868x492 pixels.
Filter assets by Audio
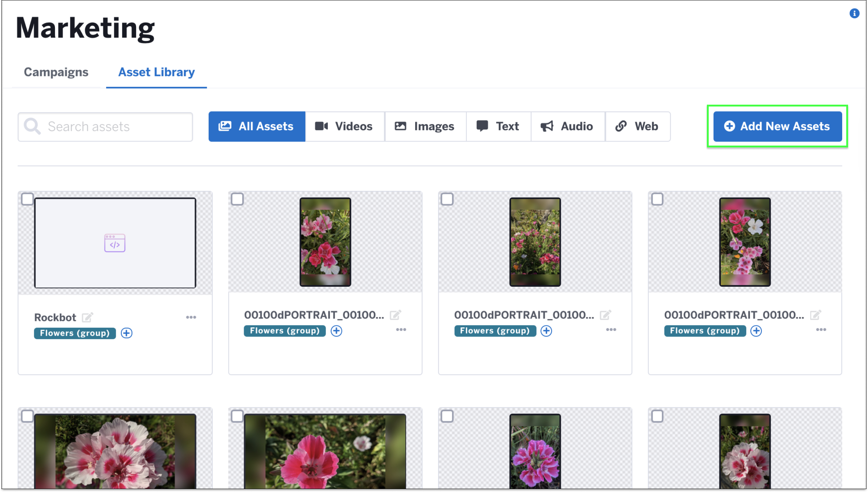click(568, 126)
